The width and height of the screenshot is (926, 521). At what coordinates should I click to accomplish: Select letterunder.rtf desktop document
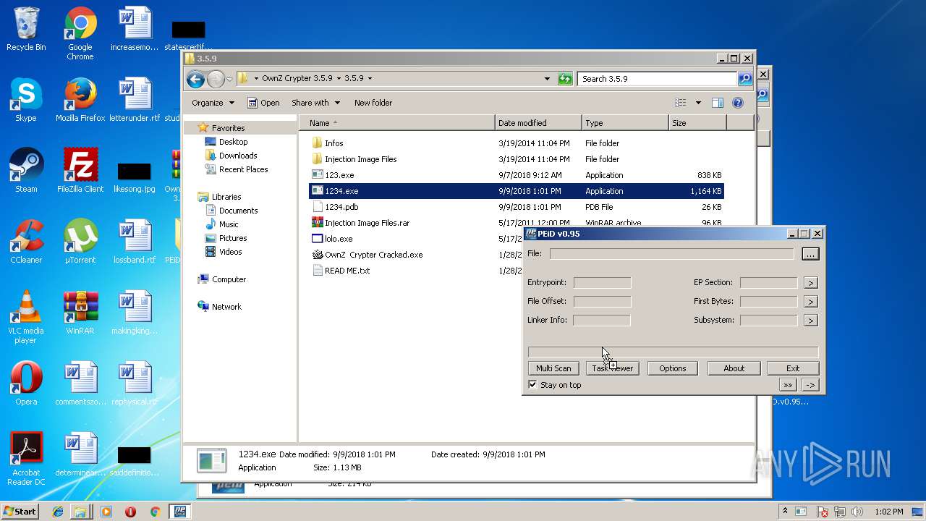pos(135,100)
